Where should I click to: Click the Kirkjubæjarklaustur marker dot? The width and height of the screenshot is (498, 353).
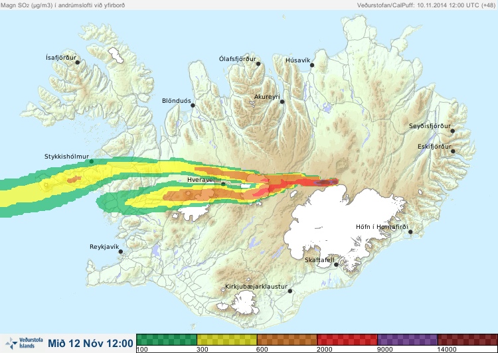point(290,291)
